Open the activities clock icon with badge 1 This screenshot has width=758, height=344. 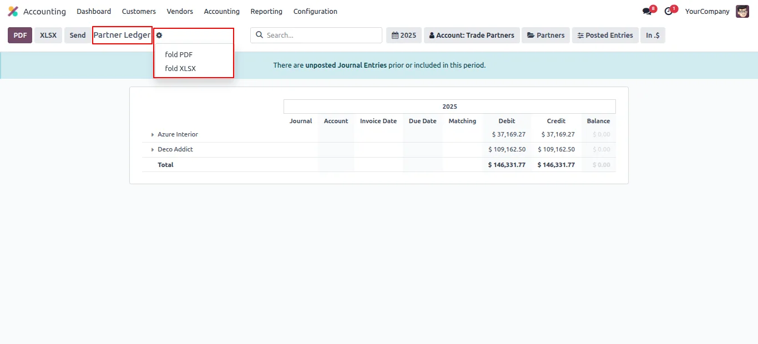tap(669, 11)
